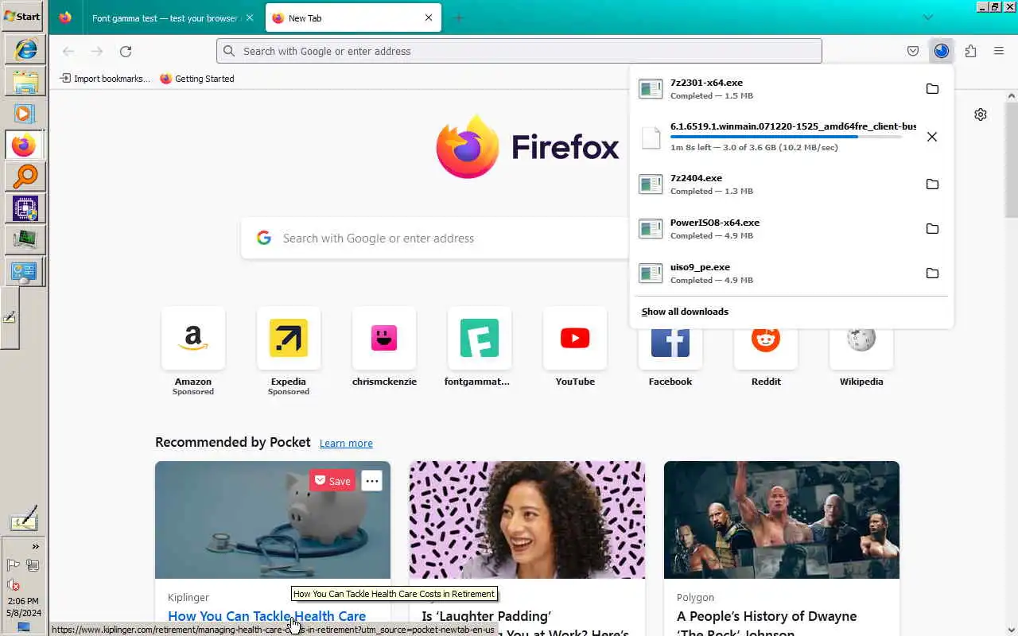Open Windows Explorer folder taskbar icon
Screen dimensions: 1018x636
(25, 81)
